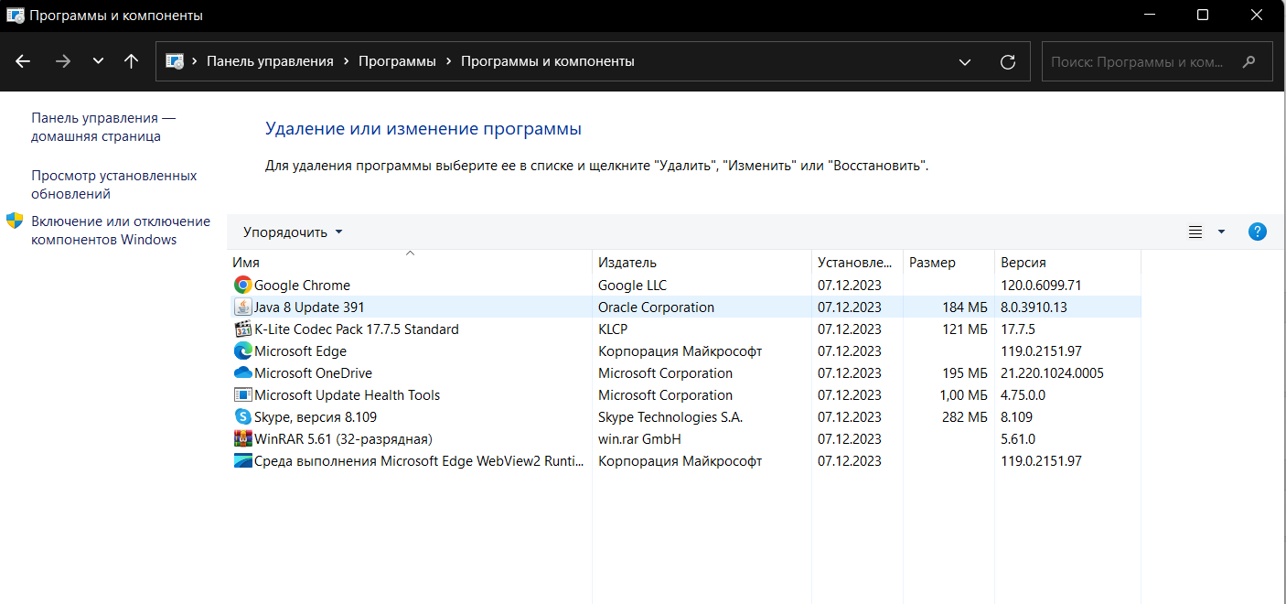Image resolution: width=1286 pixels, height=604 pixels.
Task: Select the Java 8 Update 391 icon
Action: (x=242, y=307)
